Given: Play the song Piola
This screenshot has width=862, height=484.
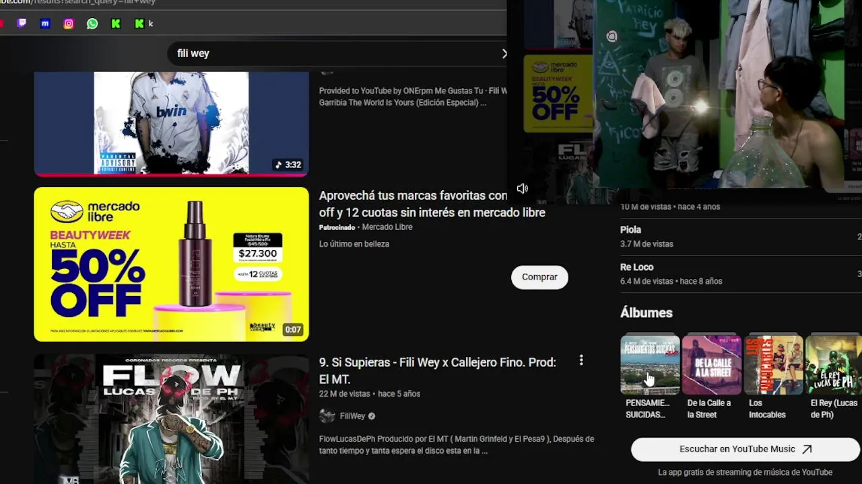Looking at the screenshot, I should (x=630, y=230).
